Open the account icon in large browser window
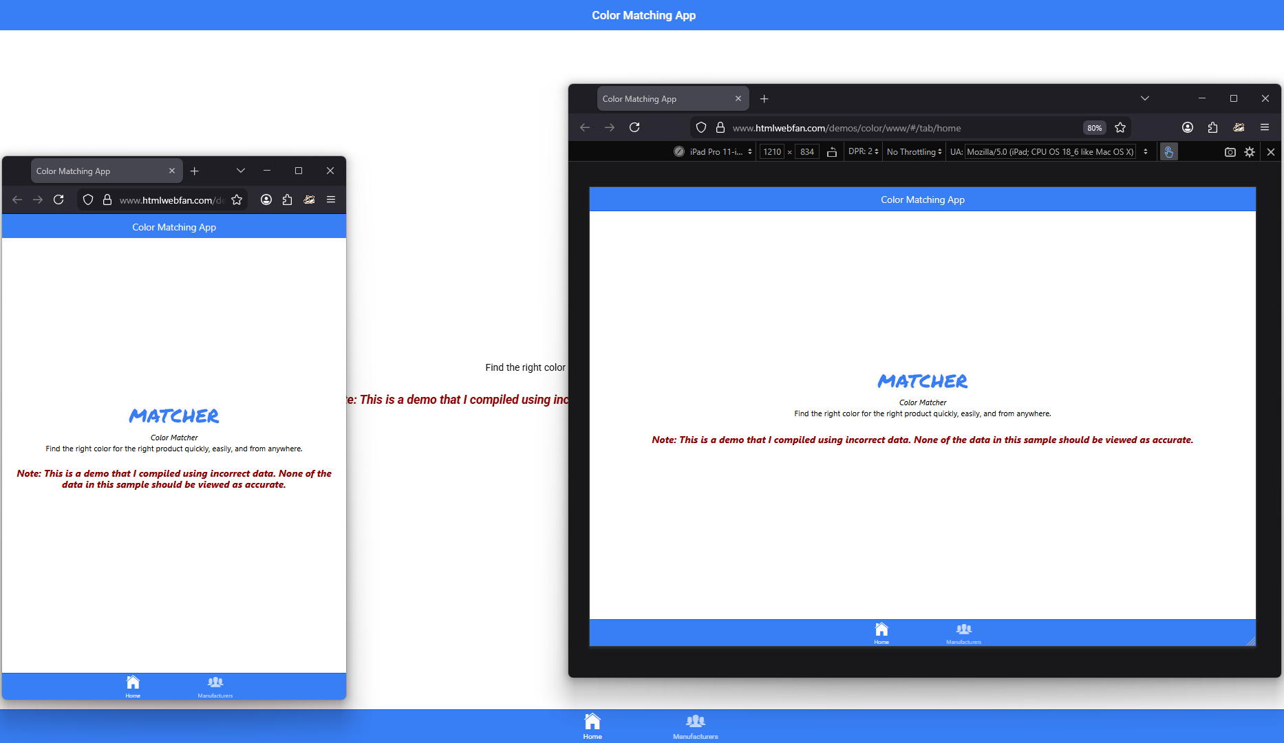Viewport: 1284px width, 743px height. [1188, 127]
